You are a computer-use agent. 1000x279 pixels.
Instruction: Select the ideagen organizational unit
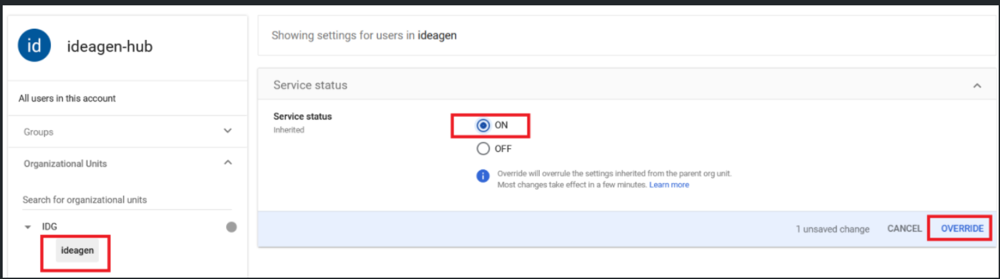point(78,251)
